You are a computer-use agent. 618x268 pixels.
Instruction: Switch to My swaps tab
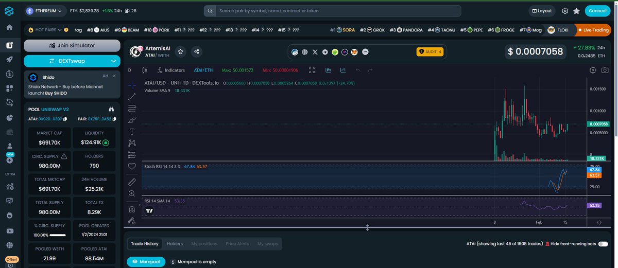[x=268, y=244]
